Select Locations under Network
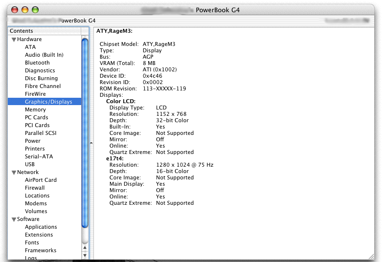Image resolution: width=384 pixels, height=262 pixels. [x=37, y=196]
